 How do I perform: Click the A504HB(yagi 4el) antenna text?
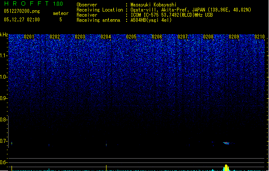coord(151,20)
